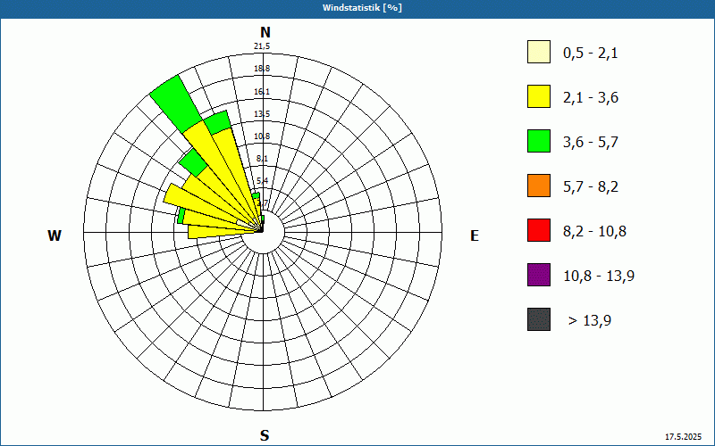Click the legend label 3,6 - 5,7
Image resolution: width=715 pixels, height=446 pixels.
(x=591, y=143)
